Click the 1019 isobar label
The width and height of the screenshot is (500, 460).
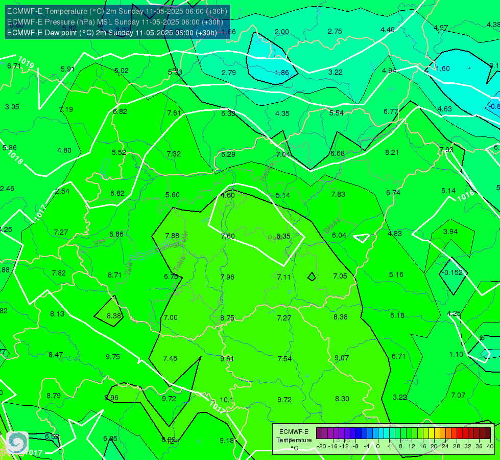coord(26,62)
